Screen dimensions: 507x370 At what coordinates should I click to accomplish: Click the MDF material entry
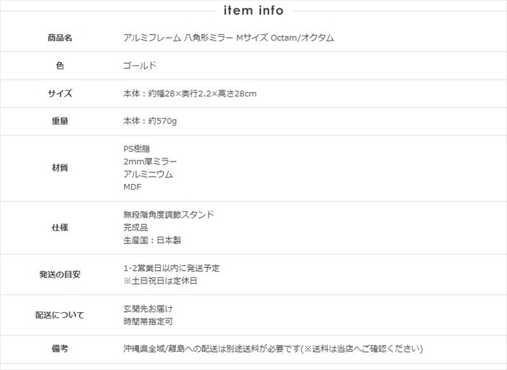(133, 188)
